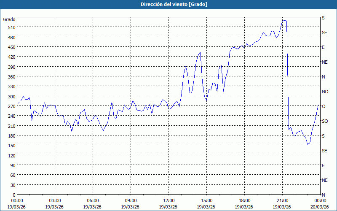Select the 20/03/26 date label
Screen dimensions: 337x211
[320, 207]
